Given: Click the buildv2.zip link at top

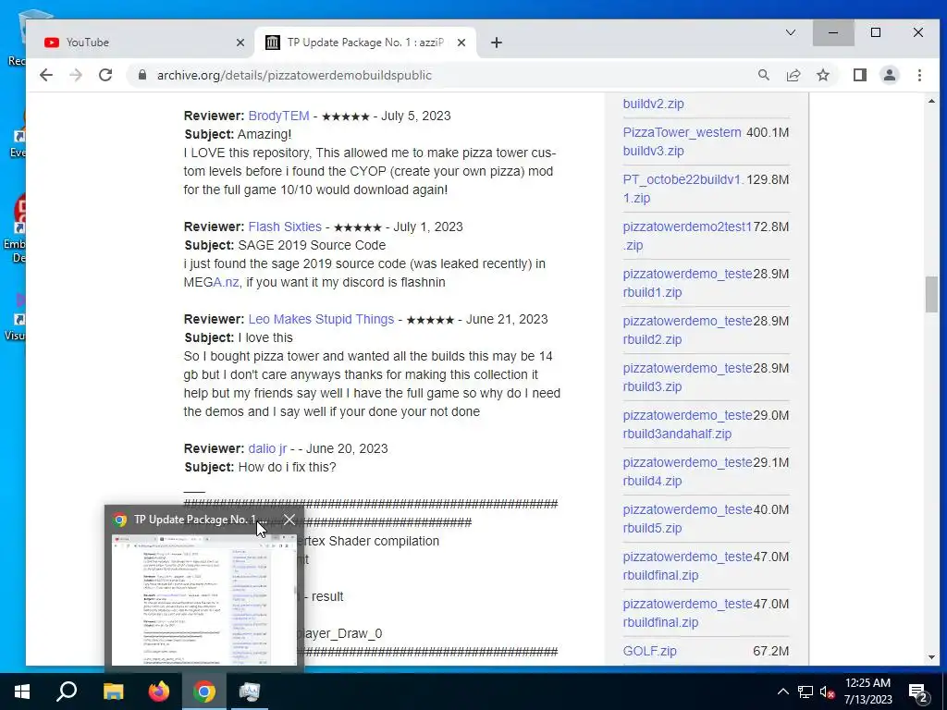Looking at the screenshot, I should point(653,104).
